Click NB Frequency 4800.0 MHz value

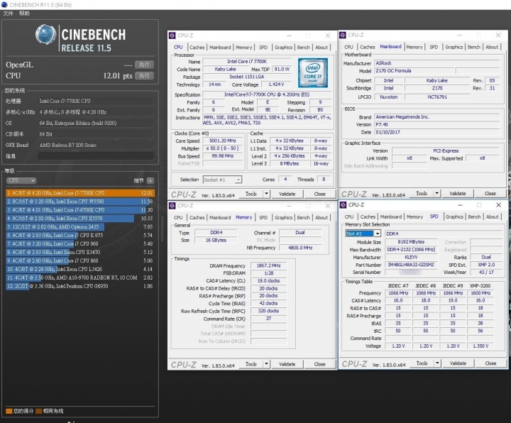300,248
